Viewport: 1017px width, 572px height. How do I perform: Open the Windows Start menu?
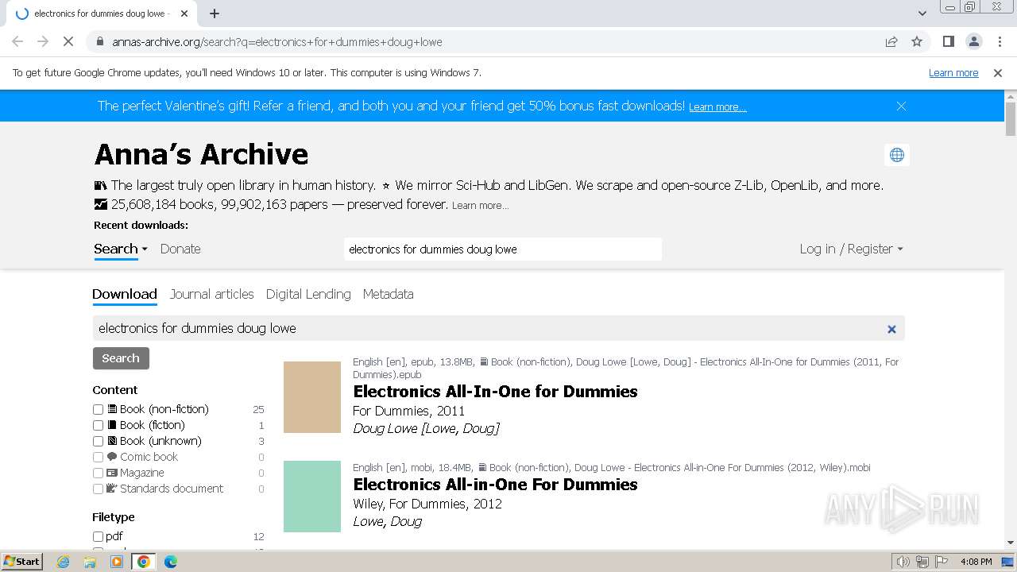[x=21, y=561]
